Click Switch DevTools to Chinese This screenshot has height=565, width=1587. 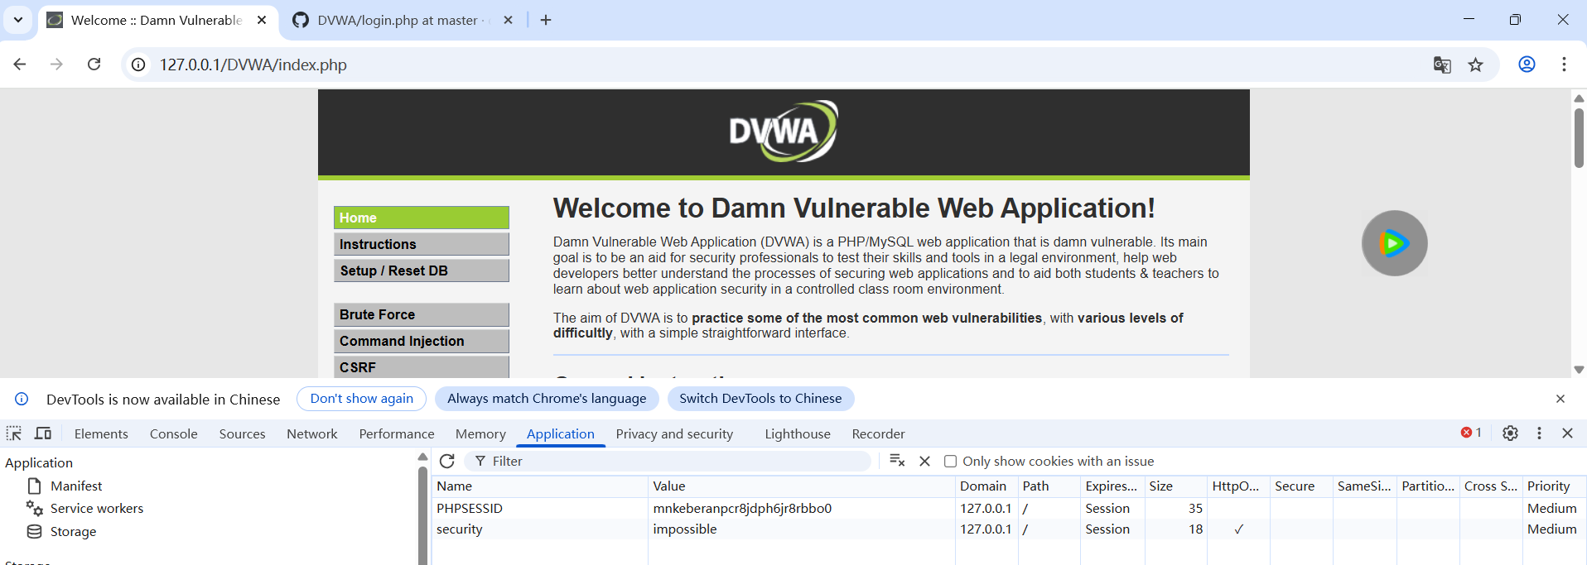[760, 399]
